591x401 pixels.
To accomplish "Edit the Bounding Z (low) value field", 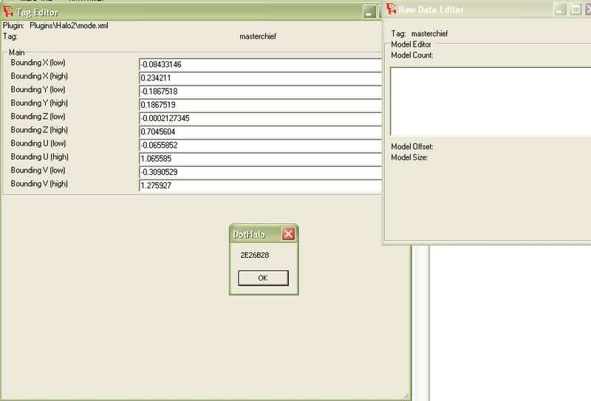I will [261, 118].
